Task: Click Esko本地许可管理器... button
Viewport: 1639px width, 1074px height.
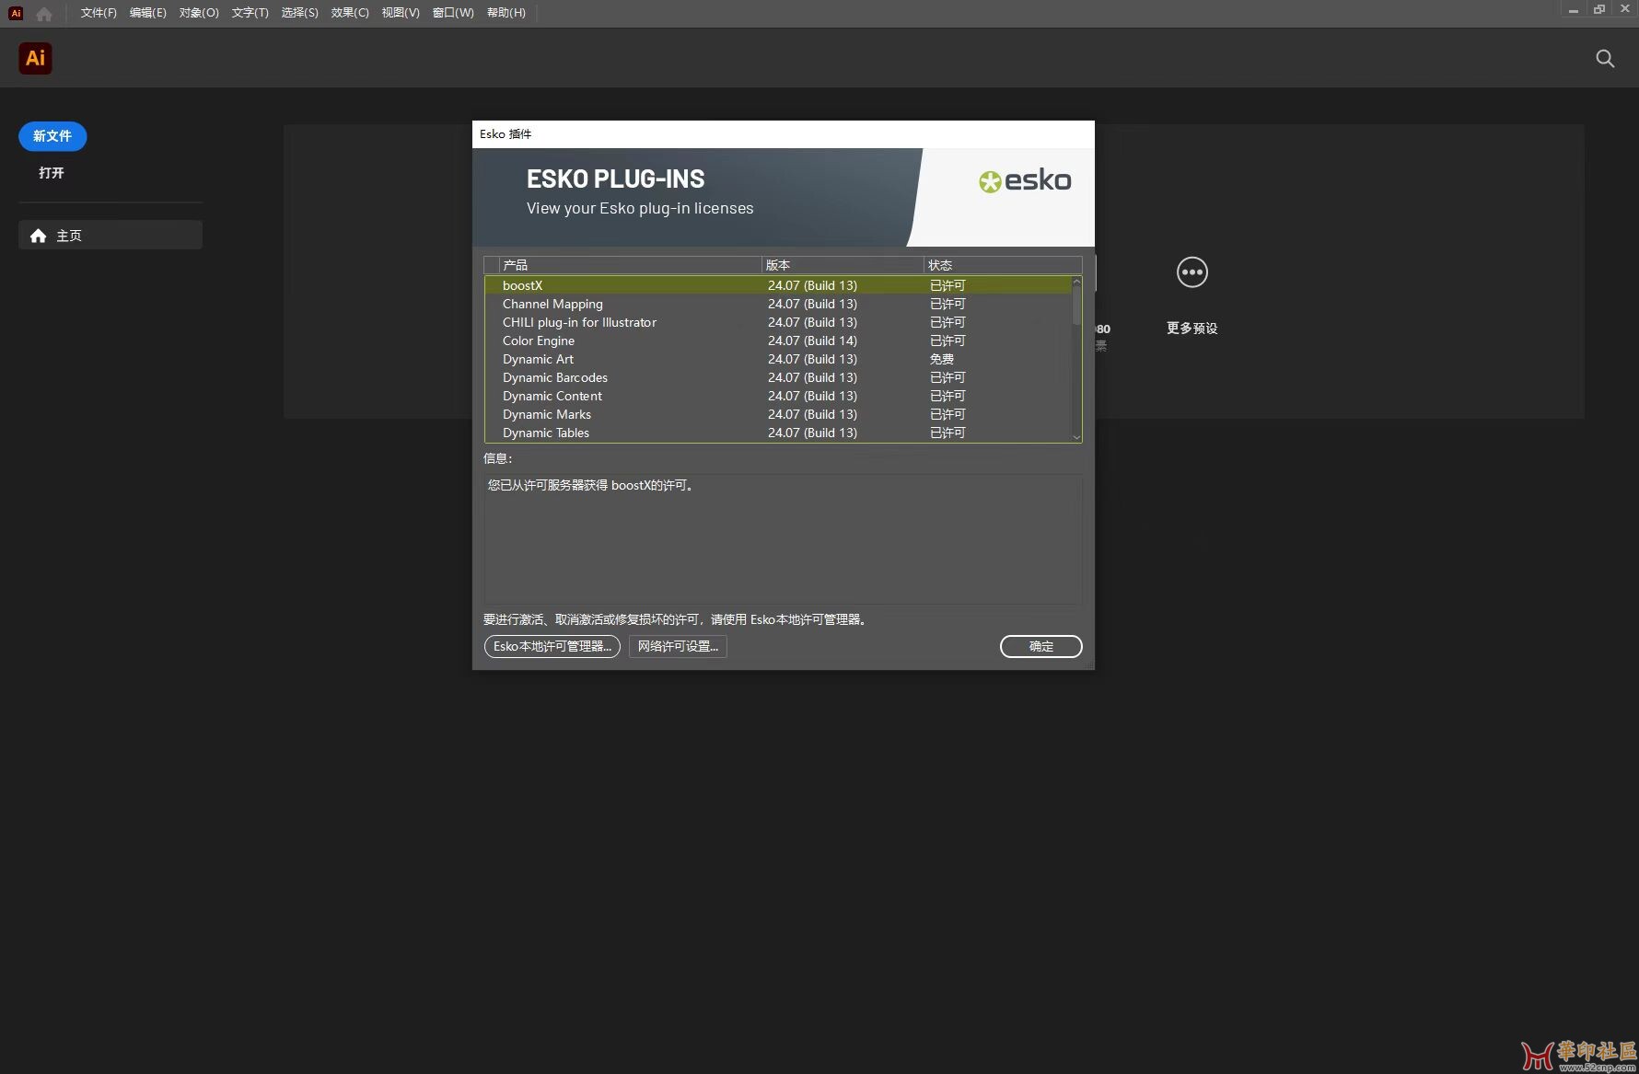Action: point(552,646)
